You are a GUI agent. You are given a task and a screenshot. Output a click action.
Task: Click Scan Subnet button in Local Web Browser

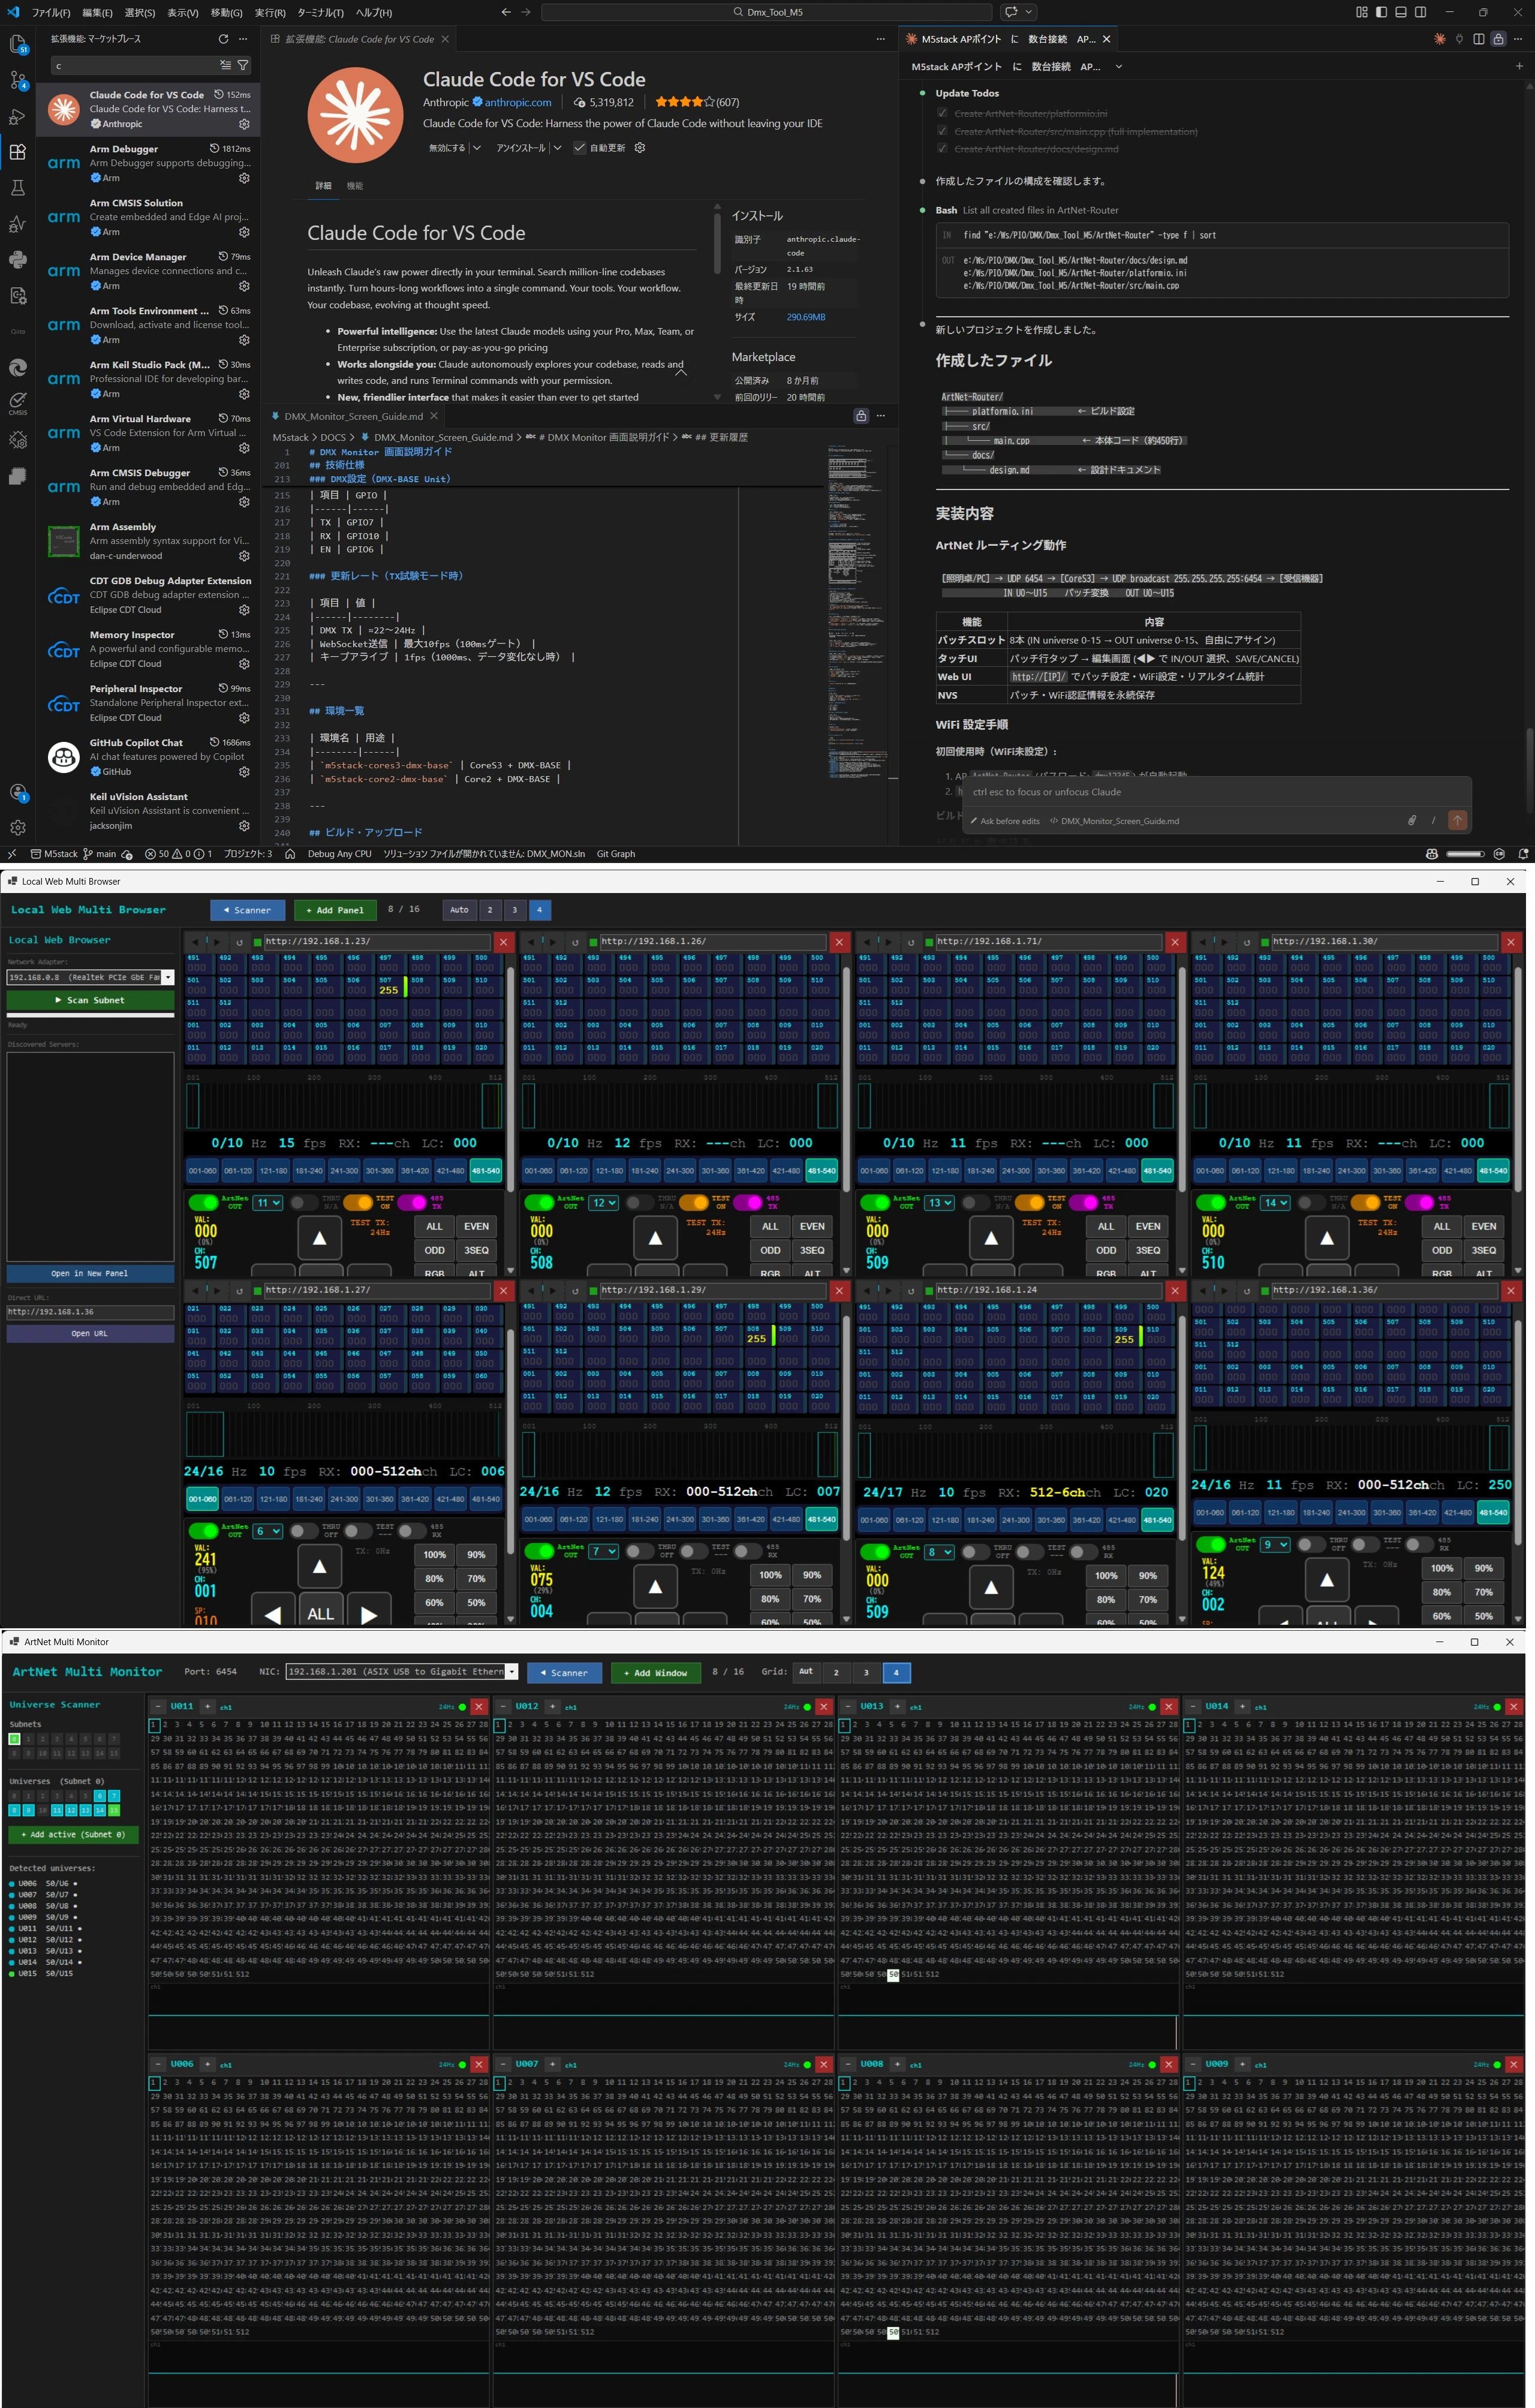click(90, 1000)
